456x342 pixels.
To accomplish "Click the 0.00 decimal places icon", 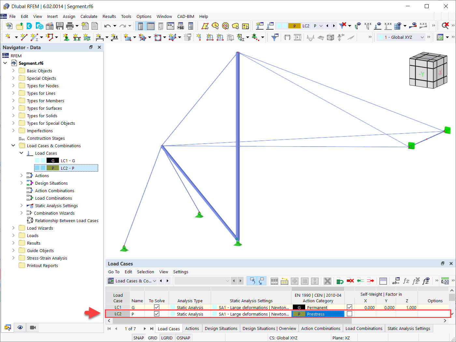I will (x=445, y=281).
